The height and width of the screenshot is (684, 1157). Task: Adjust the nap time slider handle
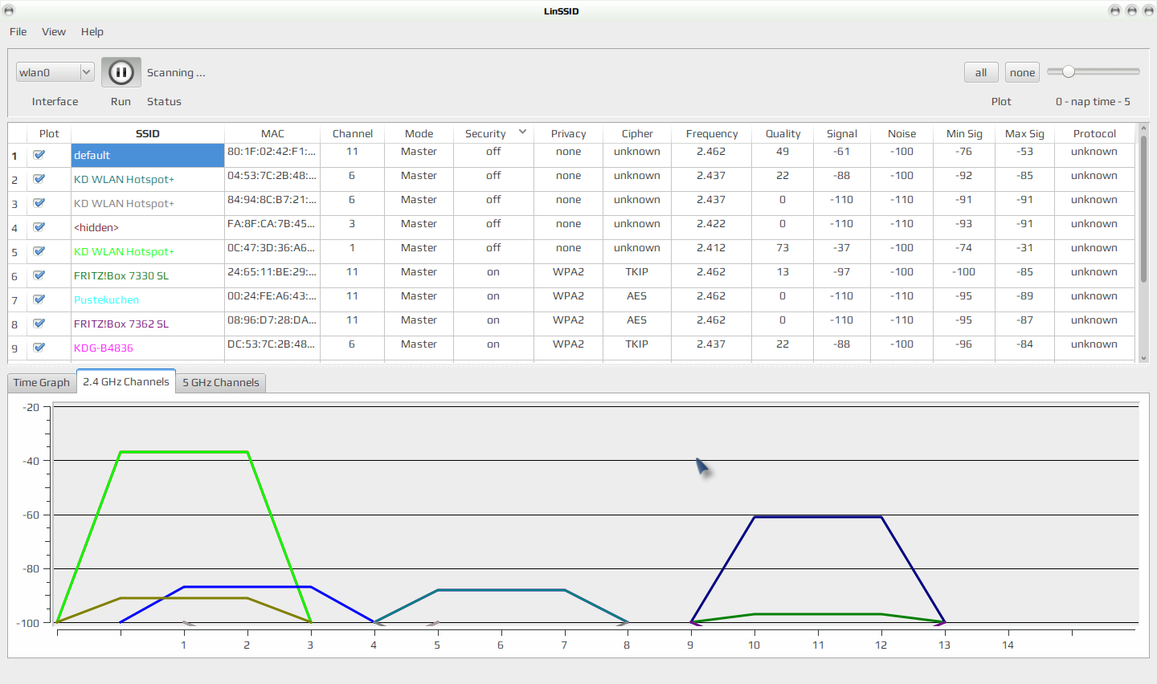(1068, 71)
